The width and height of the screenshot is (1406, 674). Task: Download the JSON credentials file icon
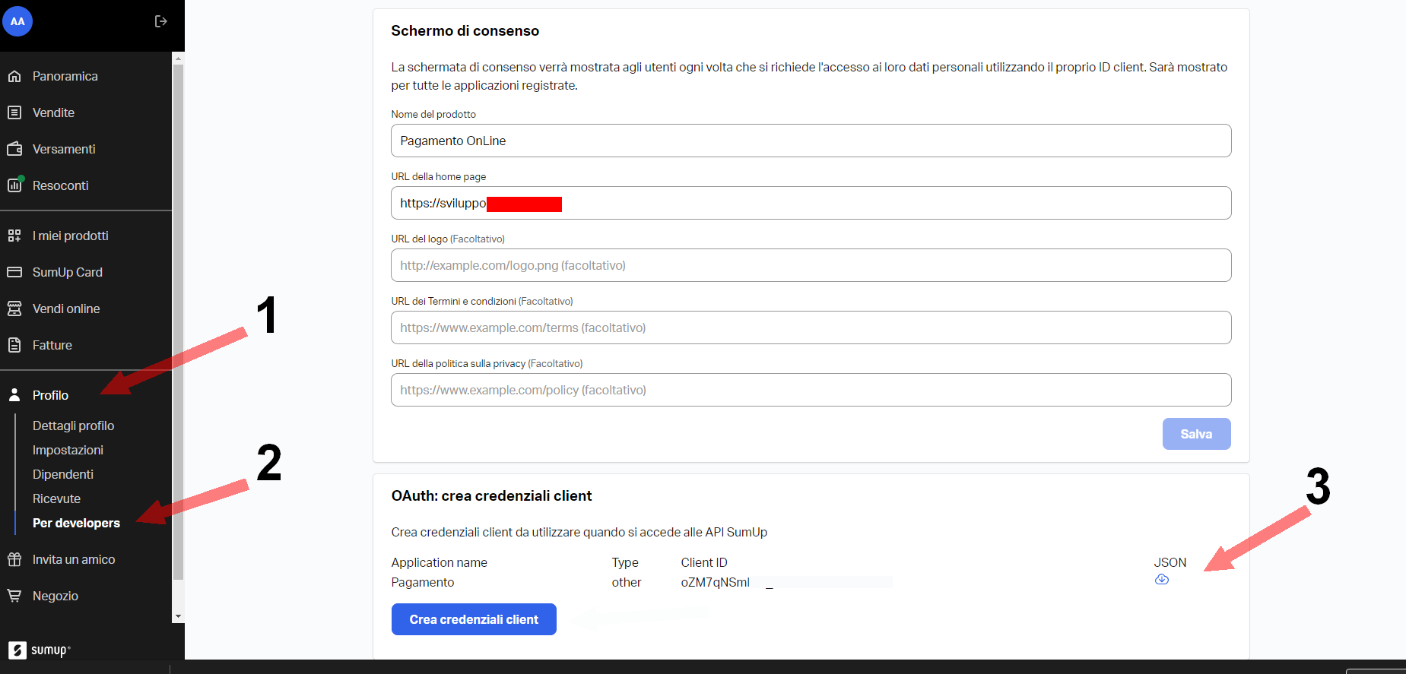(x=1161, y=579)
